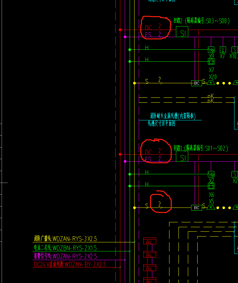The width and height of the screenshot is (238, 283).
Task: Select text 消防耐火金属线槽(内置隔板)
Action: point(173,116)
